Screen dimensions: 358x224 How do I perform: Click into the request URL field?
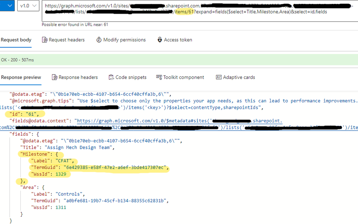pos(200,11)
